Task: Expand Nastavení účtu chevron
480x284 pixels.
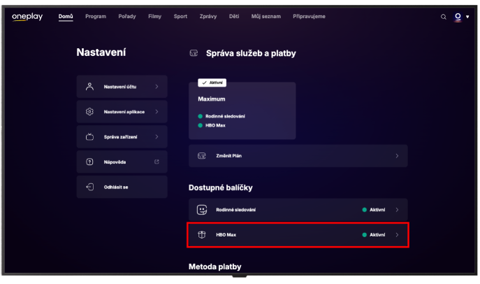Action: (x=157, y=87)
